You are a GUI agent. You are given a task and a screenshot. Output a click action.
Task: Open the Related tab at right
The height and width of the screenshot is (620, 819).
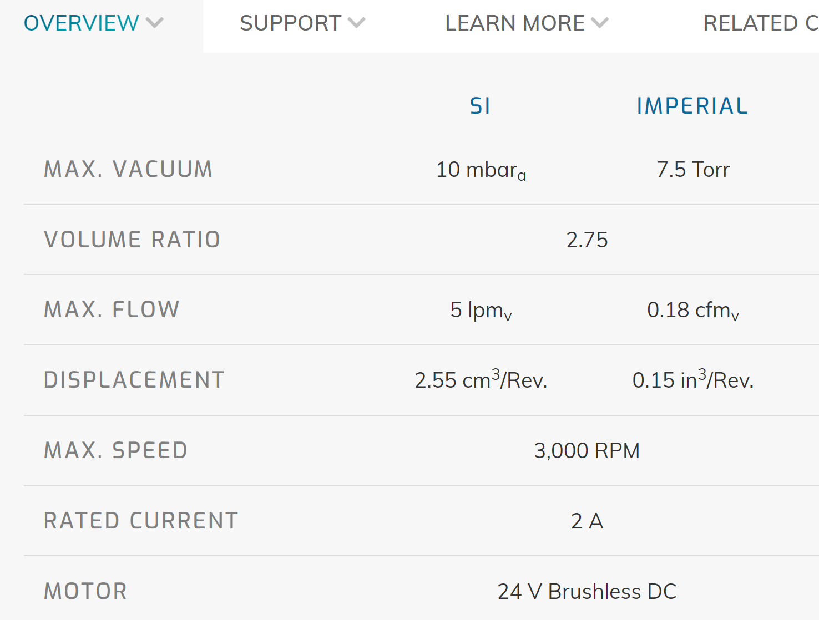tap(761, 23)
